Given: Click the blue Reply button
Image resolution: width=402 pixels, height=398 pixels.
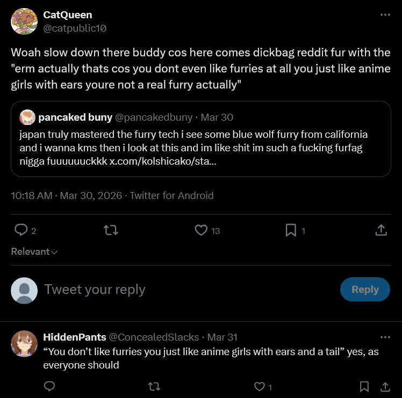Looking at the screenshot, I should 365,289.
